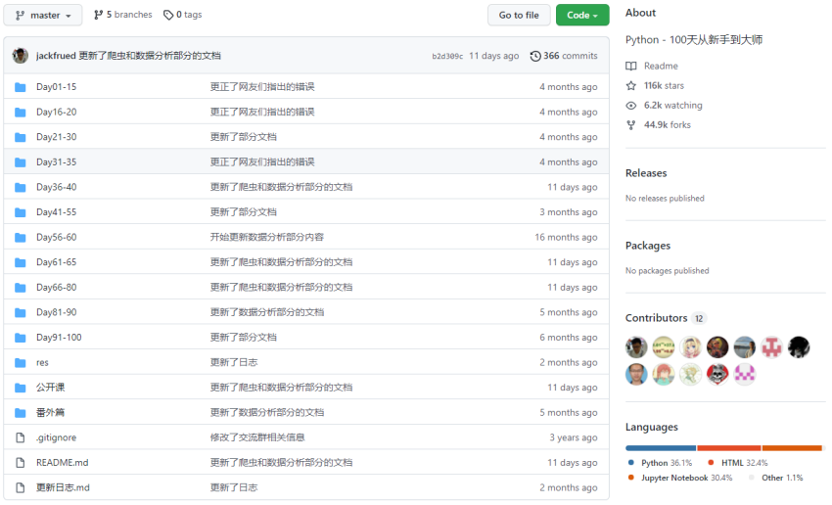Click the Go to file button
This screenshot has width=832, height=505.
click(519, 16)
